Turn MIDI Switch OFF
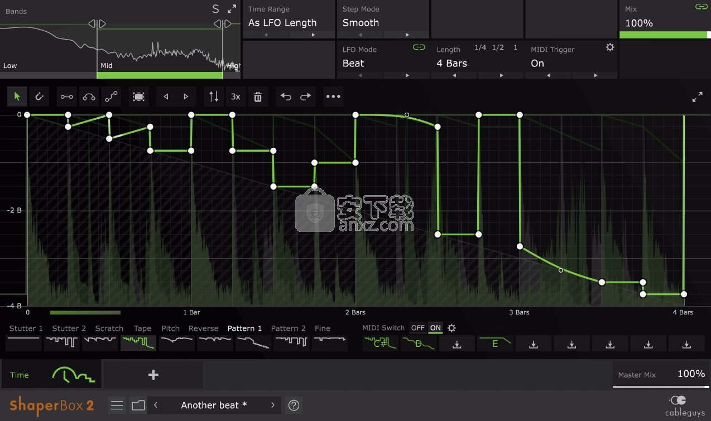 tap(418, 328)
